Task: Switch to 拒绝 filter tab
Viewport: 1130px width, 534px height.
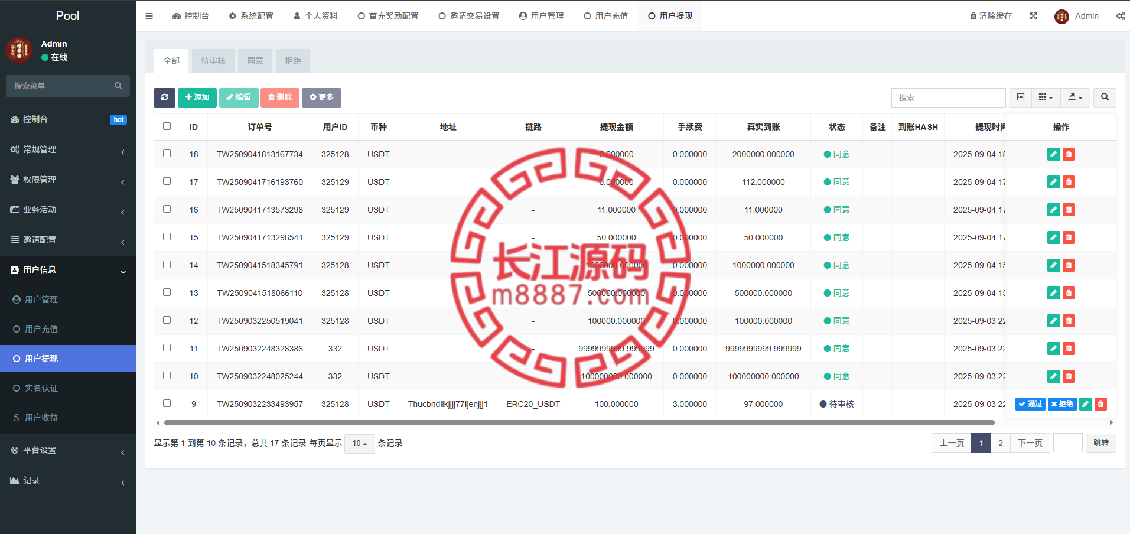Action: (x=293, y=61)
